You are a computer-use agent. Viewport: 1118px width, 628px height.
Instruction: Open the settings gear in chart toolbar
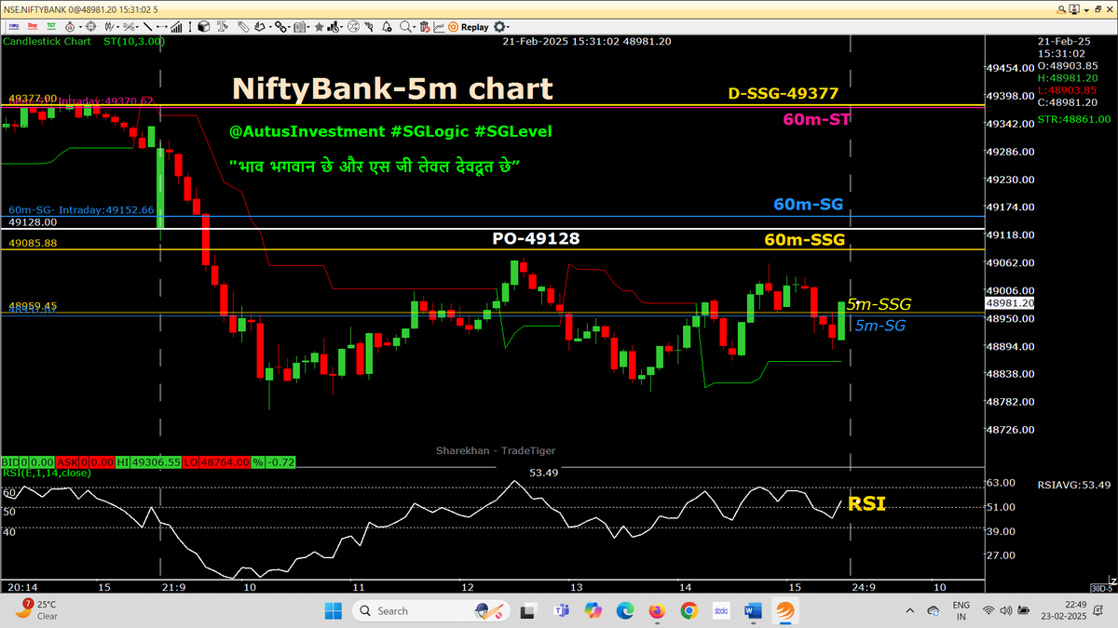click(x=499, y=27)
